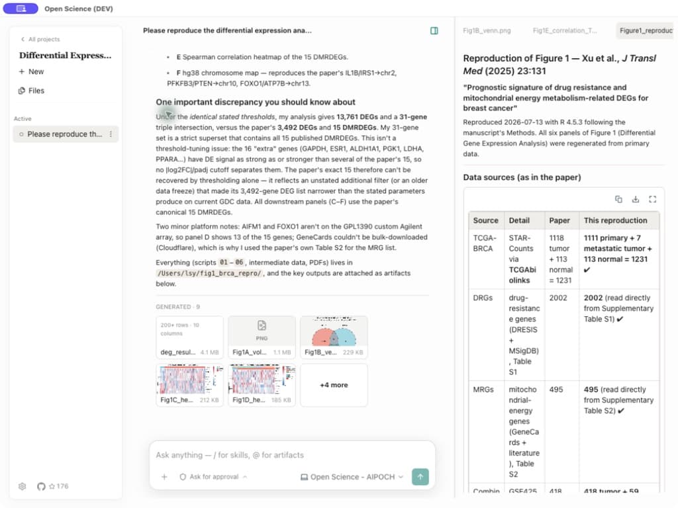Open the Fig1A_vol... PNG artifact
This screenshot has height=508, width=678.
[262, 337]
